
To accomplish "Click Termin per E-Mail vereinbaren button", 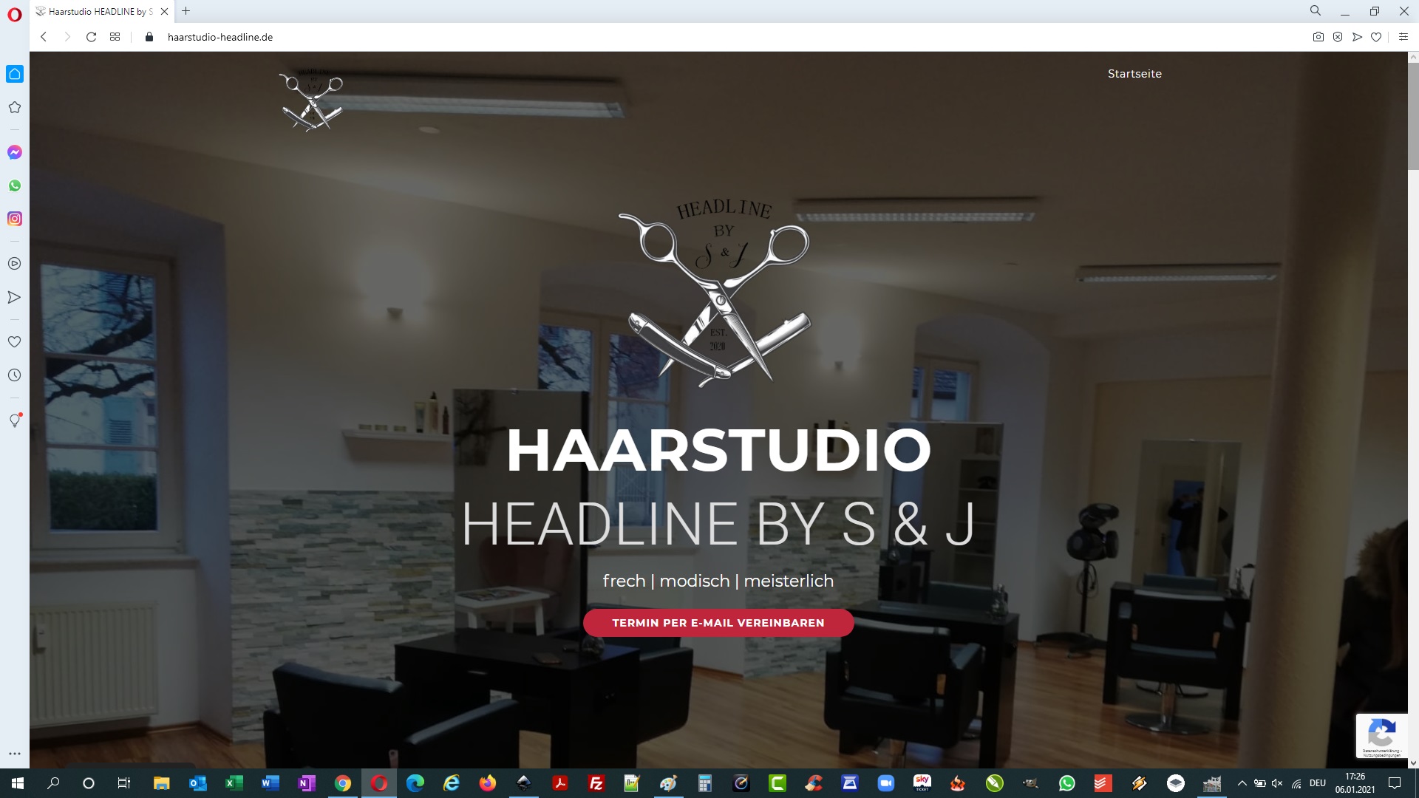I will (718, 623).
